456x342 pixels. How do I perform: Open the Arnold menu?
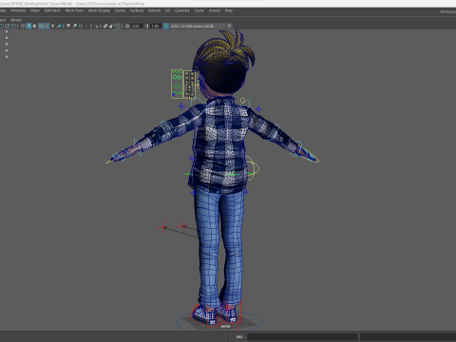(x=215, y=10)
